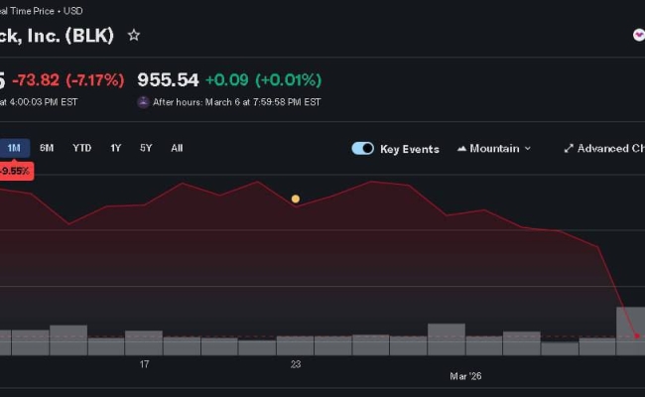The image size is (645, 397).
Task: Click the yellow key event dot on chart
Action: tap(295, 198)
